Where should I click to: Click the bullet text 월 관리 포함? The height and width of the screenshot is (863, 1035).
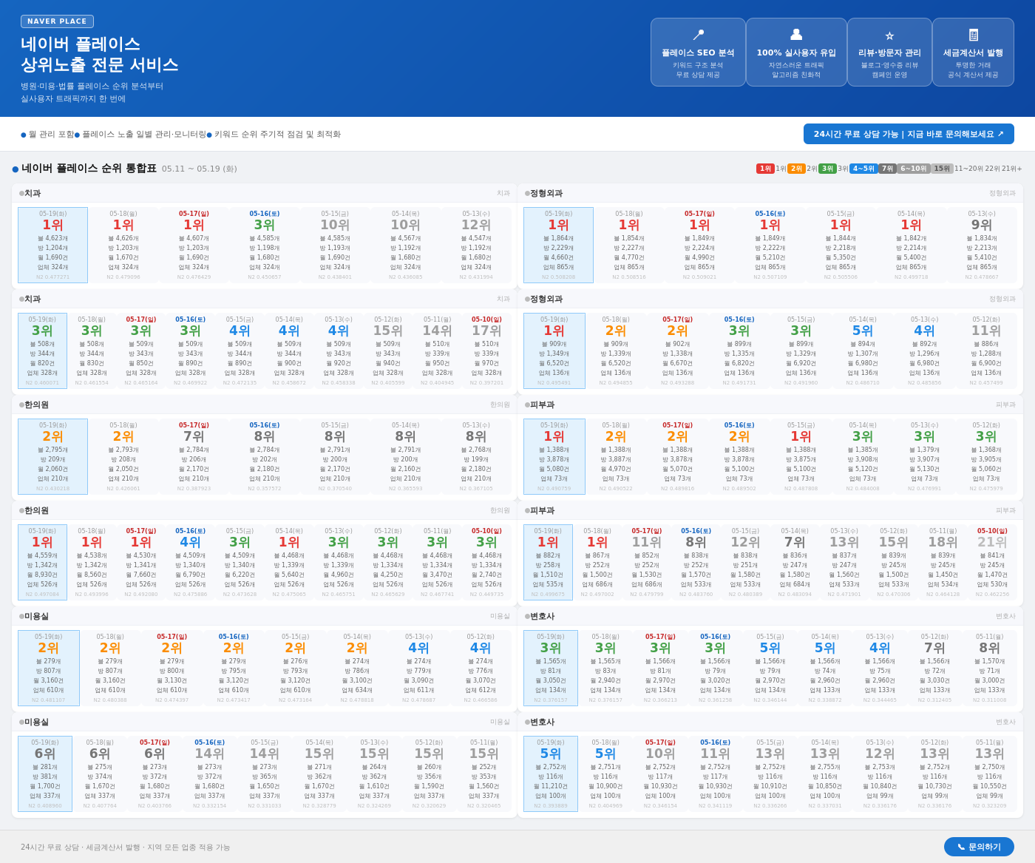pos(51,135)
